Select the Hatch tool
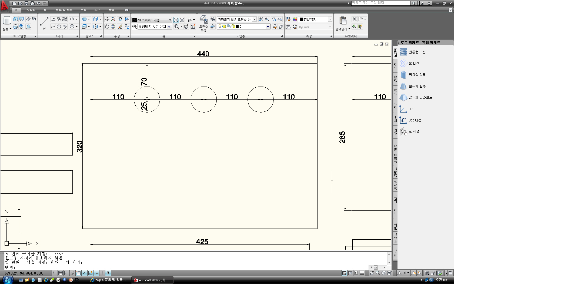 [x=65, y=27]
